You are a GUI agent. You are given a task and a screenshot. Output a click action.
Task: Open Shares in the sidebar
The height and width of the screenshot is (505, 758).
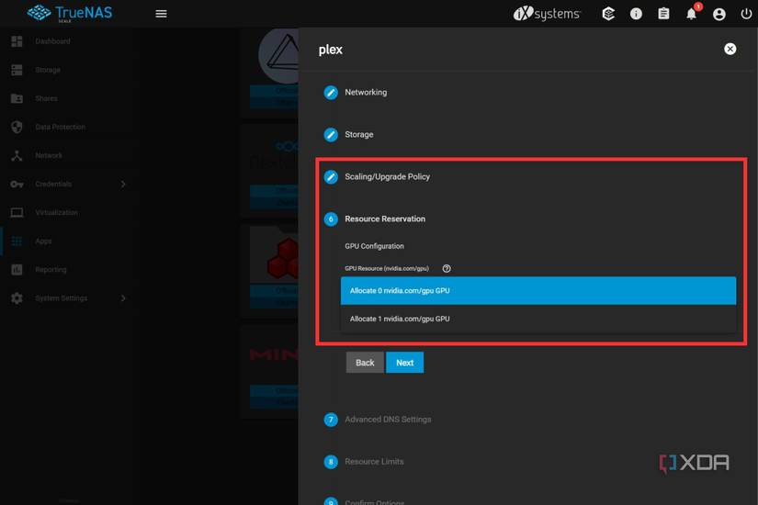[x=47, y=98]
